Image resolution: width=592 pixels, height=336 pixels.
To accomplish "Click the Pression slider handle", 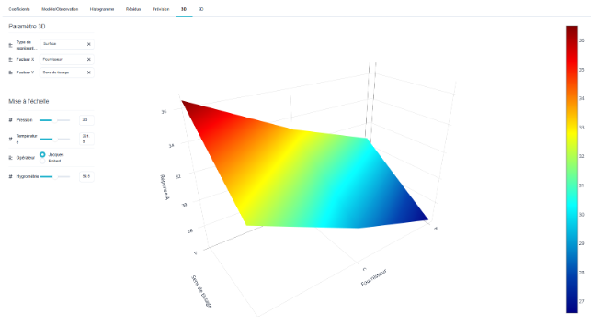I will (x=55, y=120).
